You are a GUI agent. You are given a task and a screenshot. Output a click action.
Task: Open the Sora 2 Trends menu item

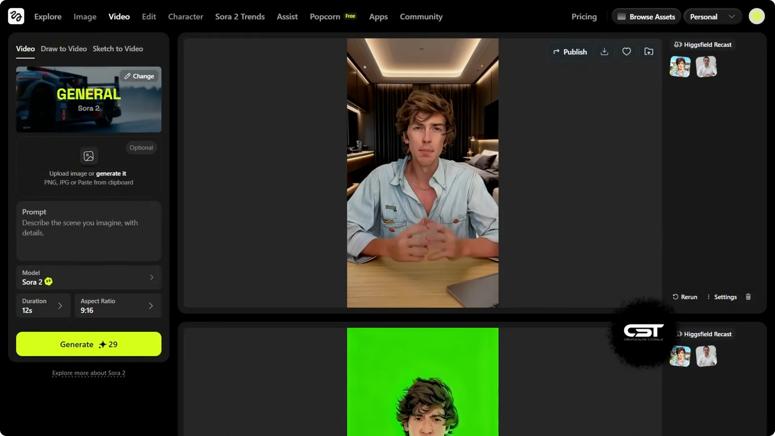coord(240,17)
